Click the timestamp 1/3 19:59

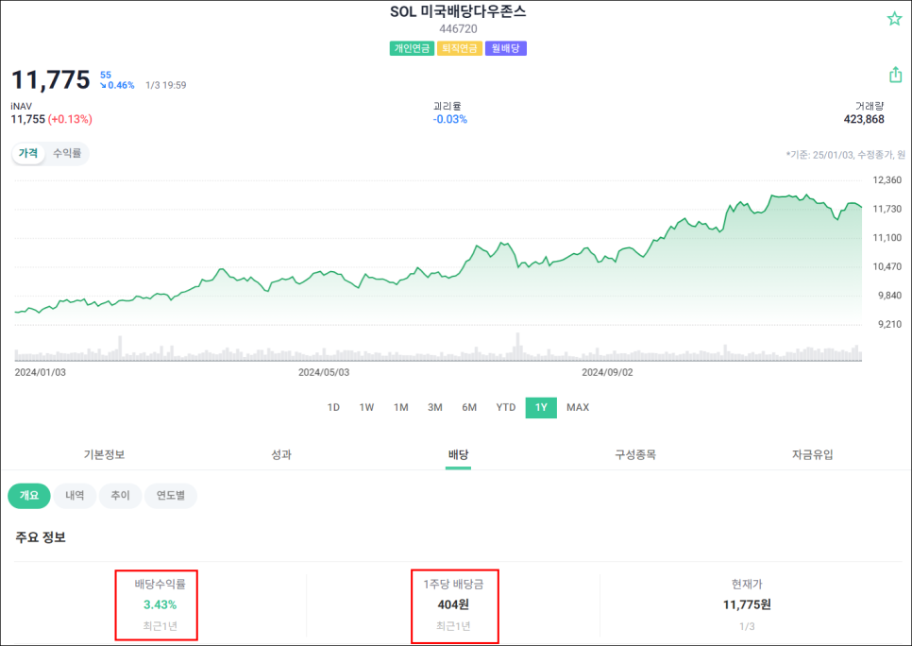166,85
